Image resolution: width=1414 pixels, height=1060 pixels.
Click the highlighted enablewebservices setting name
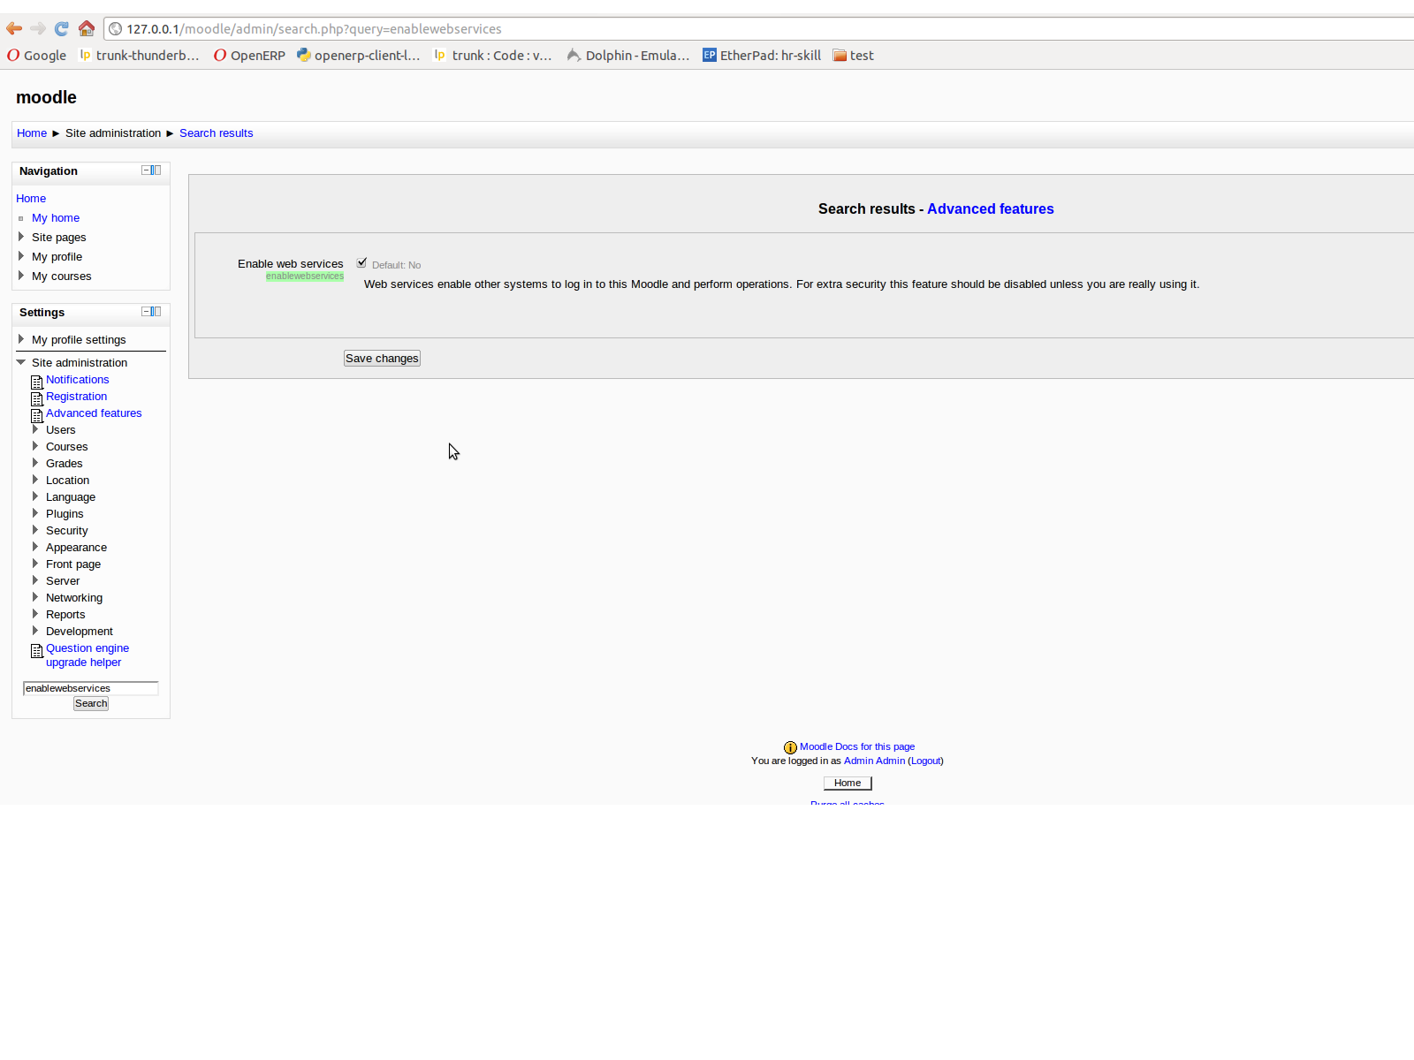click(305, 276)
